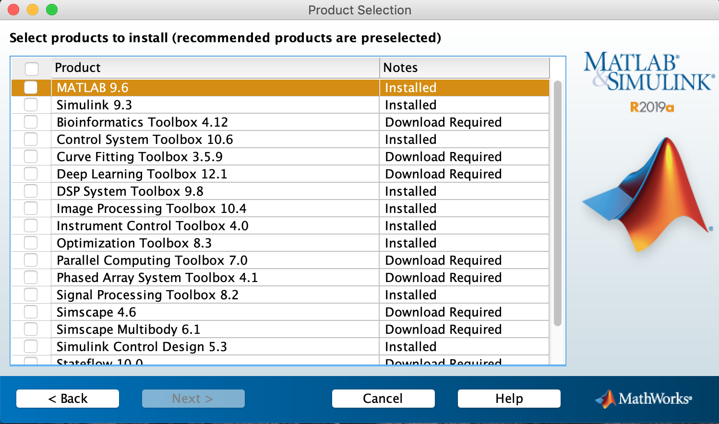Viewport: 719px width, 424px height.
Task: Click the MATLAB membrane logo image
Action: tap(648, 194)
